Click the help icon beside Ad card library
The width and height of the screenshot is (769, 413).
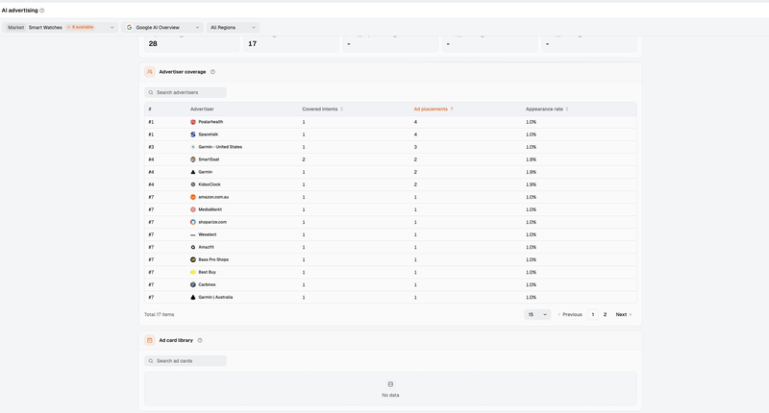[x=200, y=340]
